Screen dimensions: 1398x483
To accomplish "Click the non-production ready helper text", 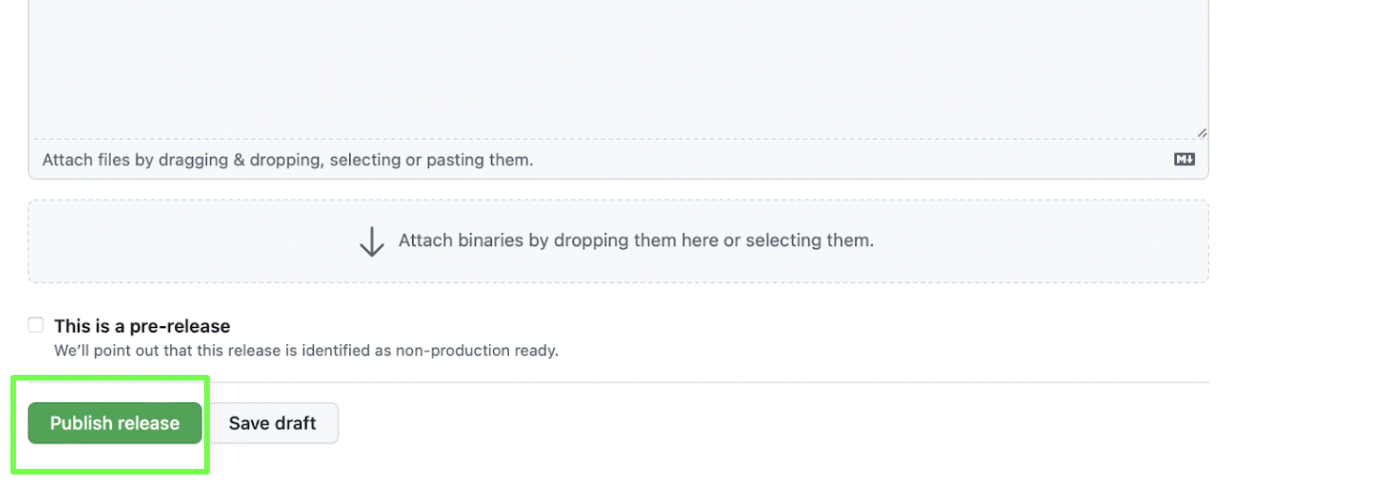I will coord(307,351).
